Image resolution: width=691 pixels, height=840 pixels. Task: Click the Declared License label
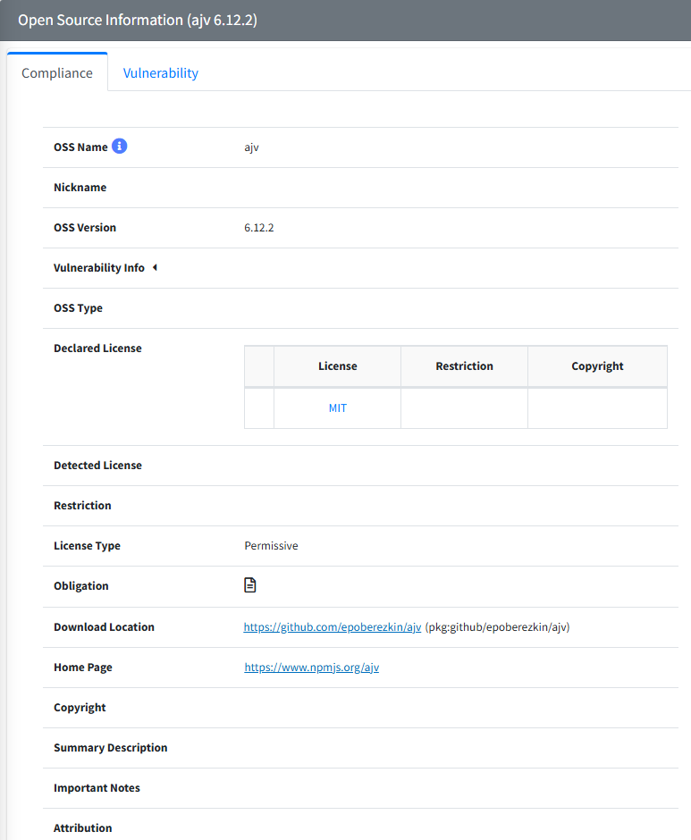97,349
